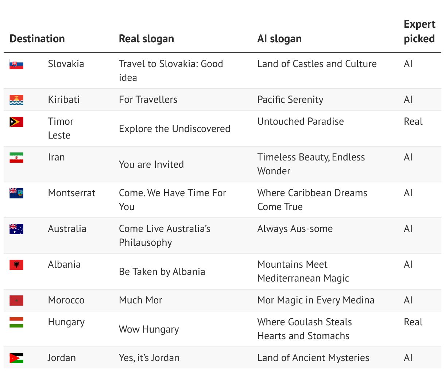Click 'Always Aus-some' AI slogan cell
The height and width of the screenshot is (372, 445).
tap(295, 229)
